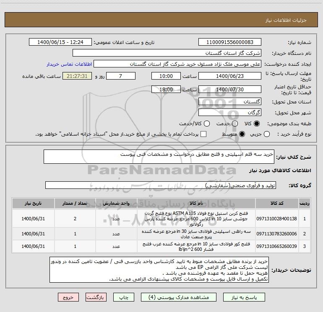Click the نام کالا column header
Screen dimensions: 323x312
(x=196, y=204)
